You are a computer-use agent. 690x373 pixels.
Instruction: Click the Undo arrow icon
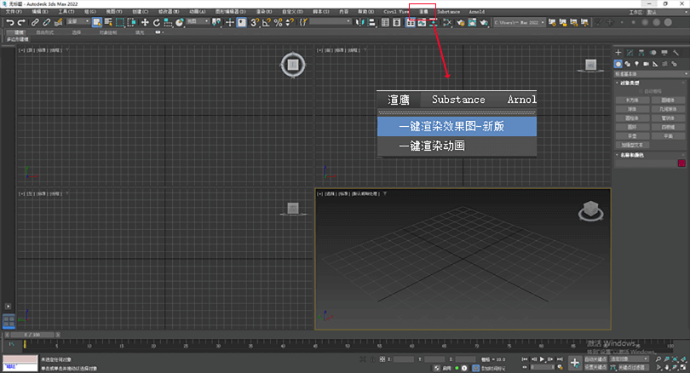click(x=9, y=22)
